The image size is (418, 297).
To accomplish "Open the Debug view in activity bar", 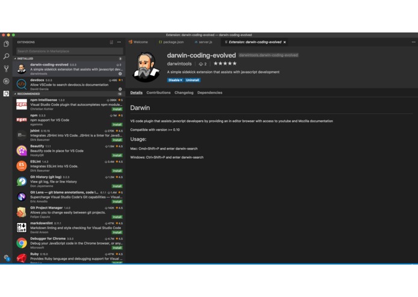I will pyautogui.click(x=6, y=81).
